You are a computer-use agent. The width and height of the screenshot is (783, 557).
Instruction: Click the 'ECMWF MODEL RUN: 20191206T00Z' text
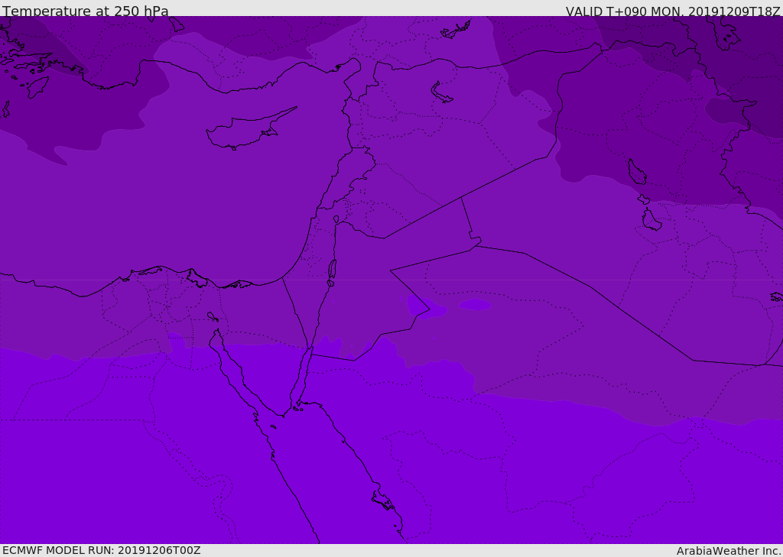pyautogui.click(x=102, y=550)
